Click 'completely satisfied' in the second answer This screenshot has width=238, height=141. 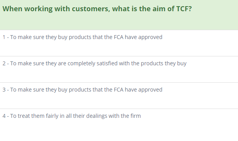(x=93, y=63)
